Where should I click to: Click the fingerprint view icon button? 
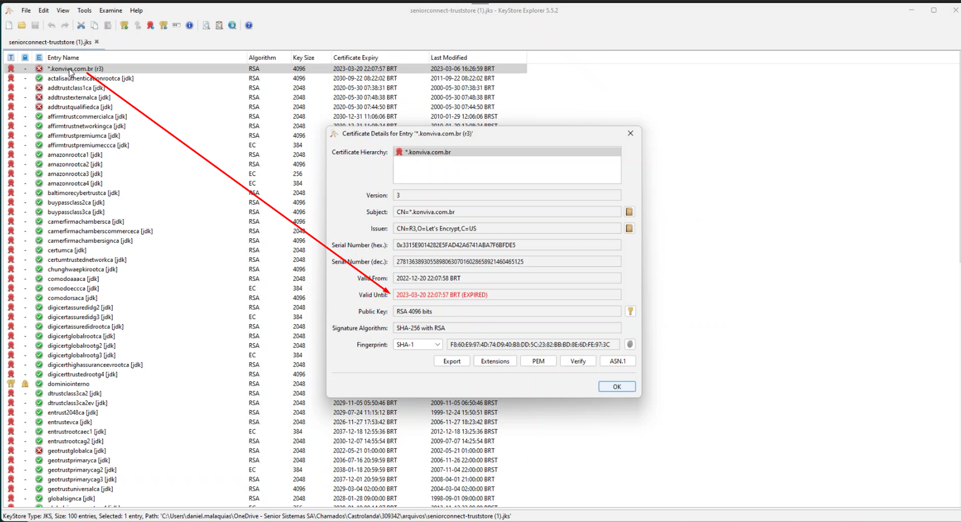(x=629, y=344)
